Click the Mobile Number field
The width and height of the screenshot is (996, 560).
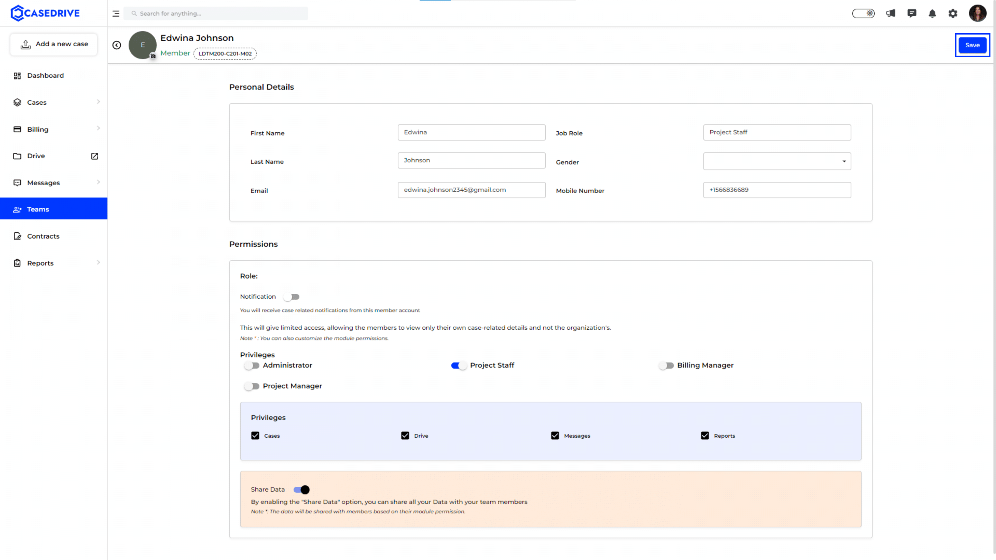(x=777, y=190)
